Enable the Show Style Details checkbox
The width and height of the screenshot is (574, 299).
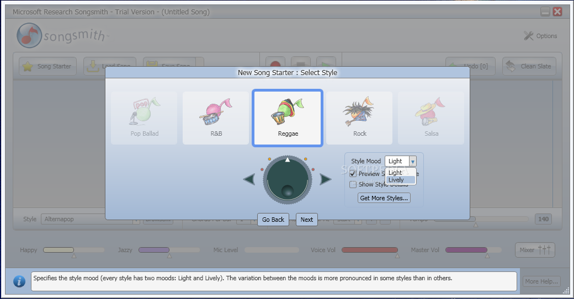tap(353, 184)
